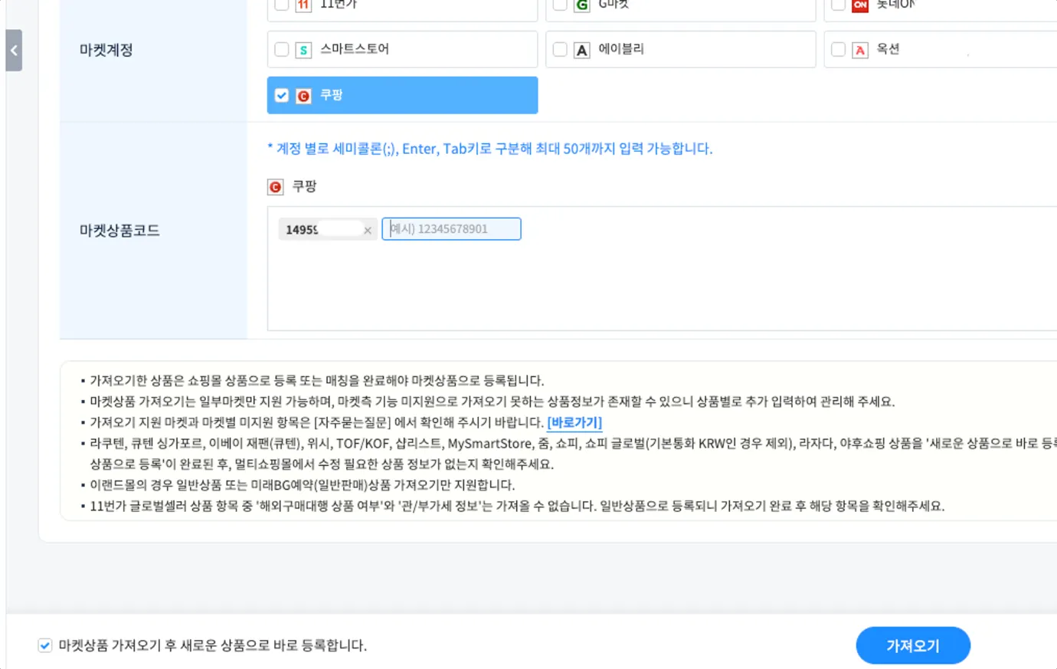The image size is (1057, 669).
Task: Click the 에이블리 A logo icon
Action: 582,51
